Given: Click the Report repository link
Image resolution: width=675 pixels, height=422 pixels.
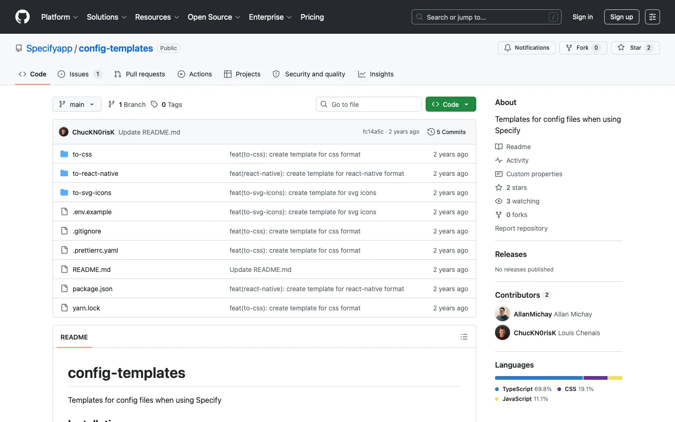Looking at the screenshot, I should [x=521, y=228].
